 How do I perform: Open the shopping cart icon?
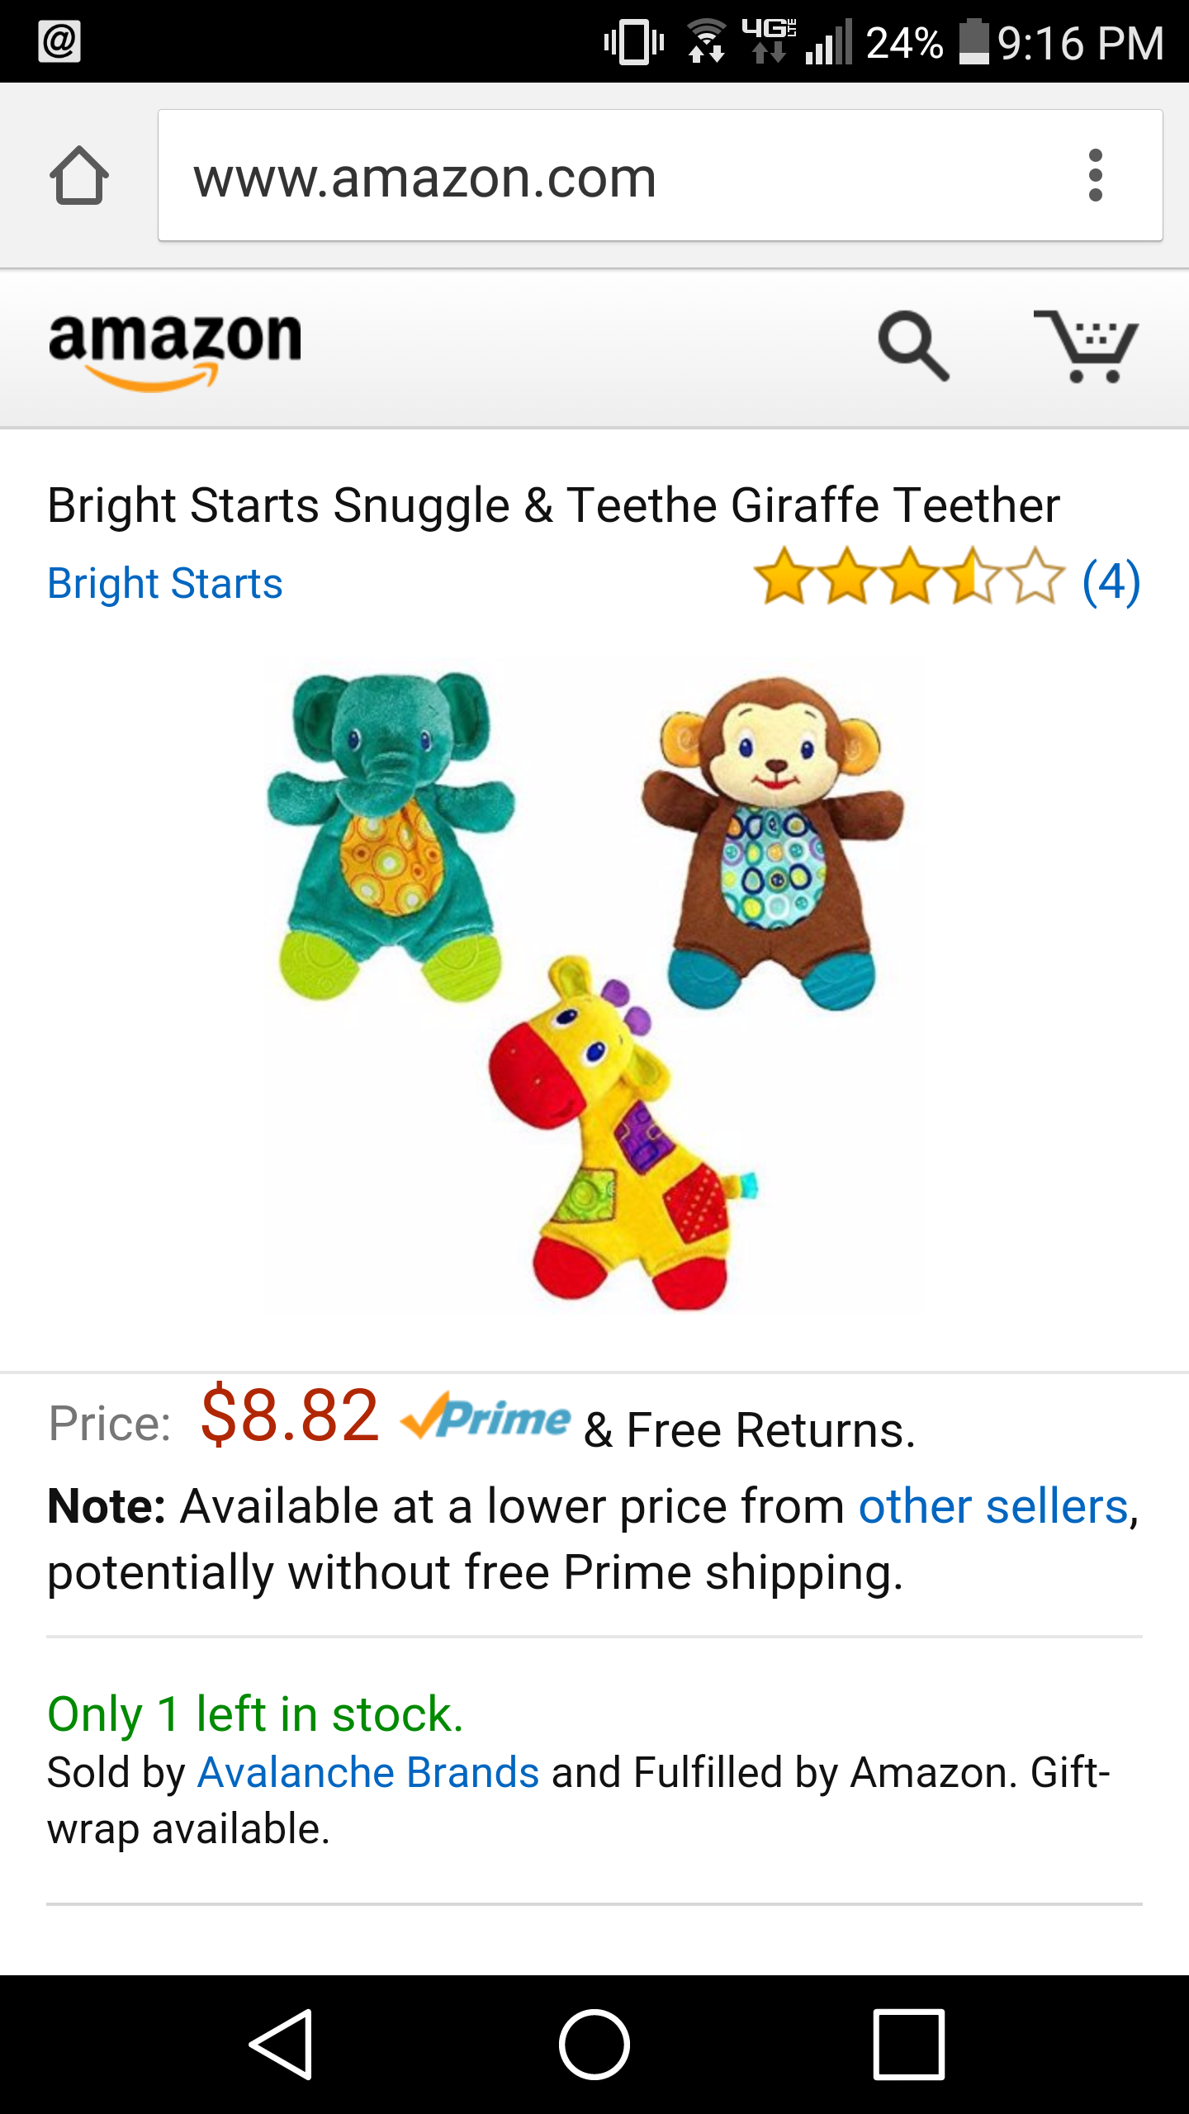pos(1086,345)
